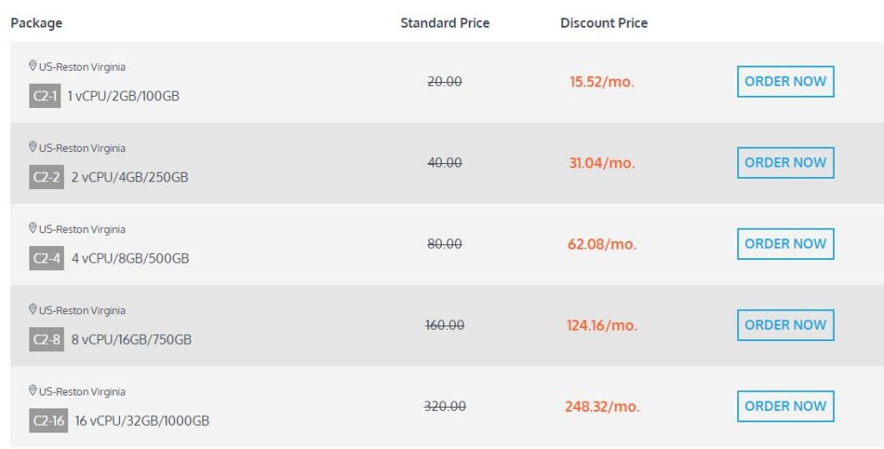Order the 1 vCPU/2GB/100GB plan
Screen dimensions: 884x449
(786, 82)
